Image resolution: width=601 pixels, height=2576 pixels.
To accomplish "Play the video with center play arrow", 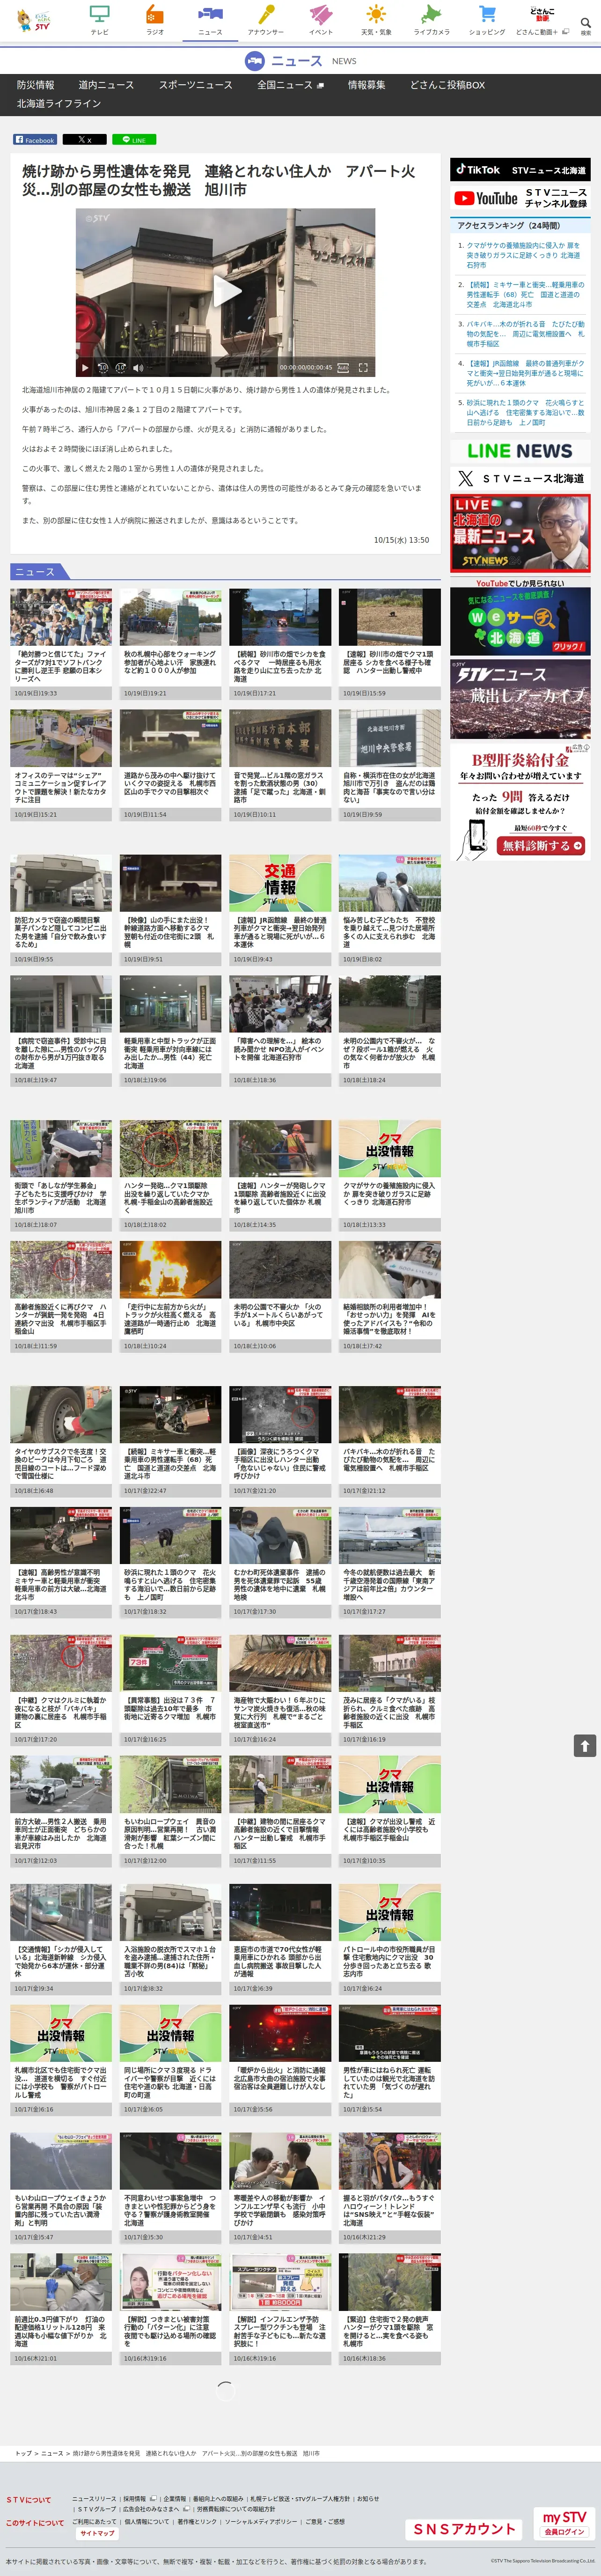I will [x=227, y=291].
